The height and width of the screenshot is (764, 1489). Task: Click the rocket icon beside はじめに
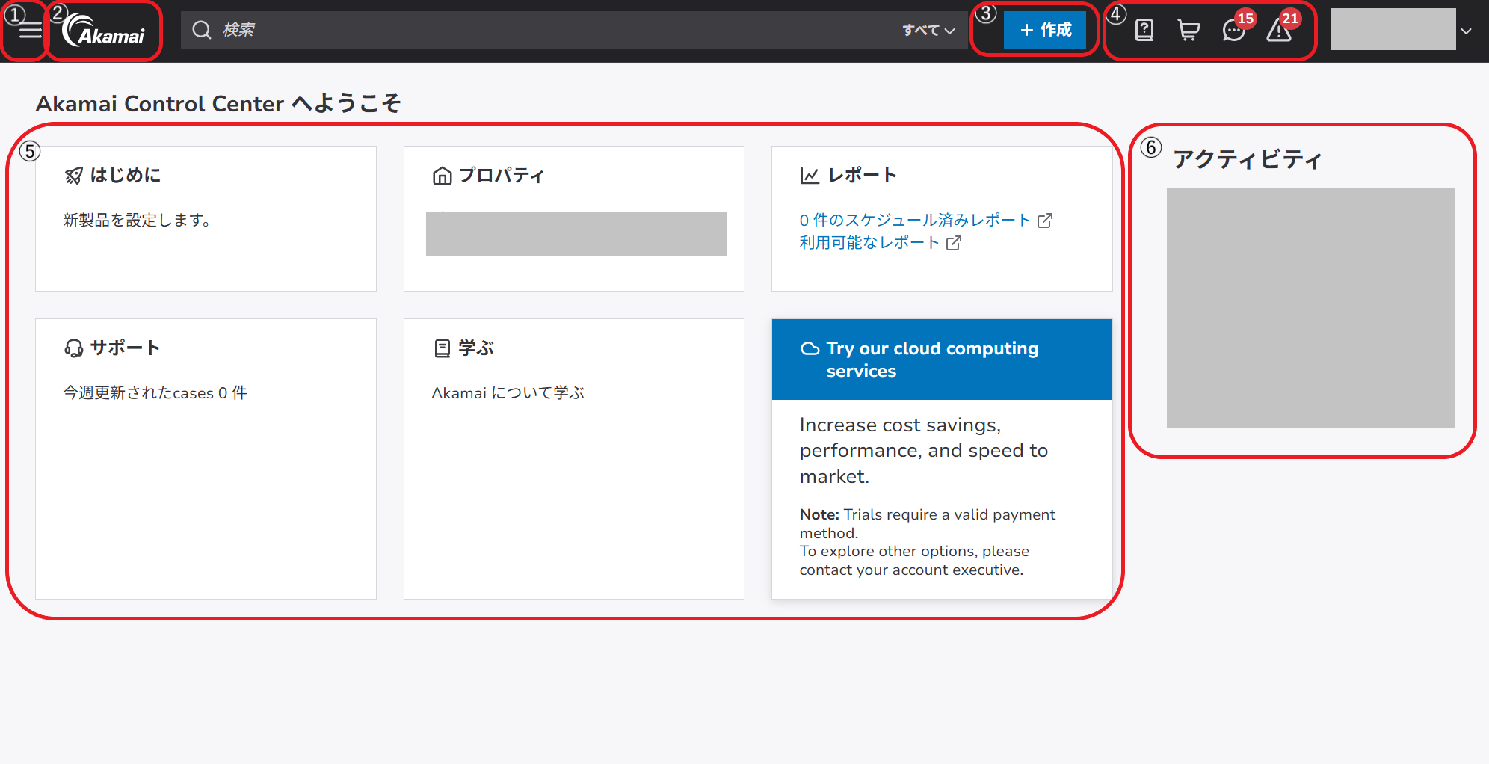pos(73,176)
